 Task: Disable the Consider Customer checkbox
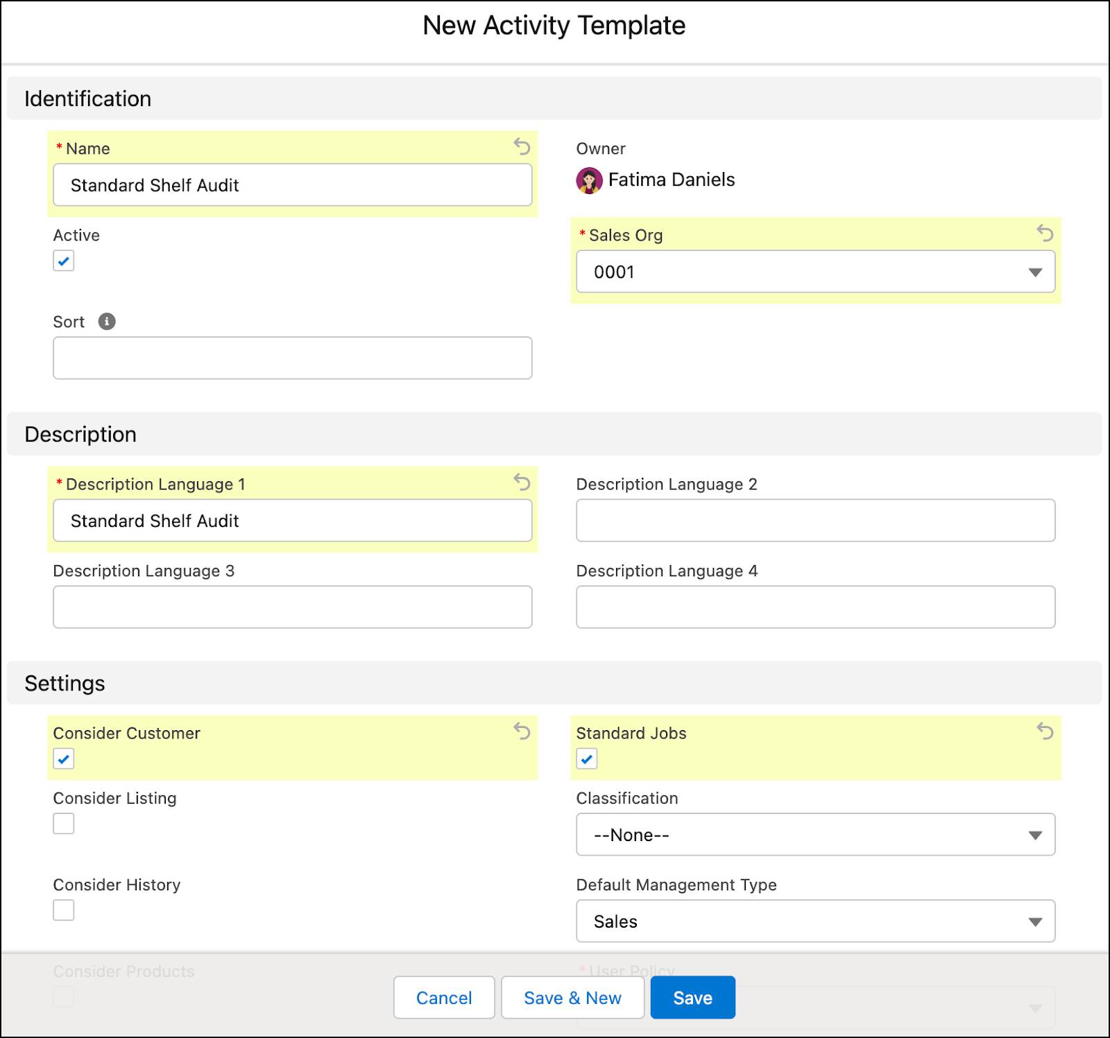tap(63, 759)
